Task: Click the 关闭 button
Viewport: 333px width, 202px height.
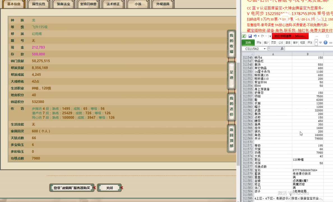Action: pyautogui.click(x=109, y=188)
